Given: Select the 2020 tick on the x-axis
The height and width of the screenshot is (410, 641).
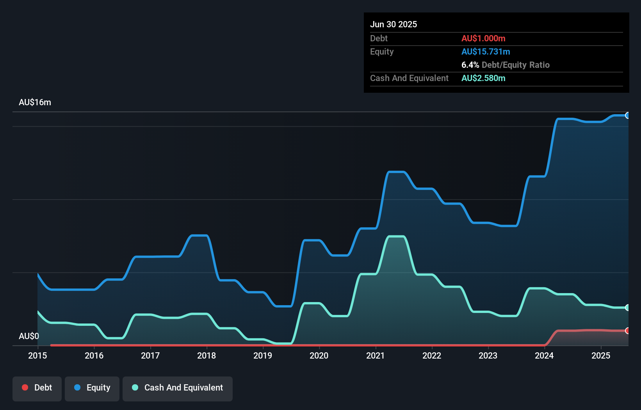Looking at the screenshot, I should tap(319, 355).
